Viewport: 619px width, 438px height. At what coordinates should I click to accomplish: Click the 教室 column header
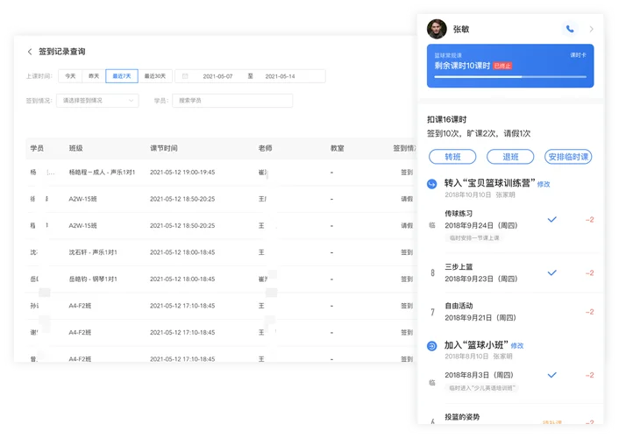pyautogui.click(x=338, y=148)
